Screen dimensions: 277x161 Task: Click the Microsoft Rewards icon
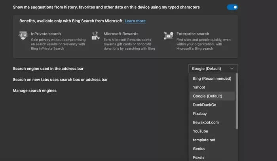click(x=95, y=36)
